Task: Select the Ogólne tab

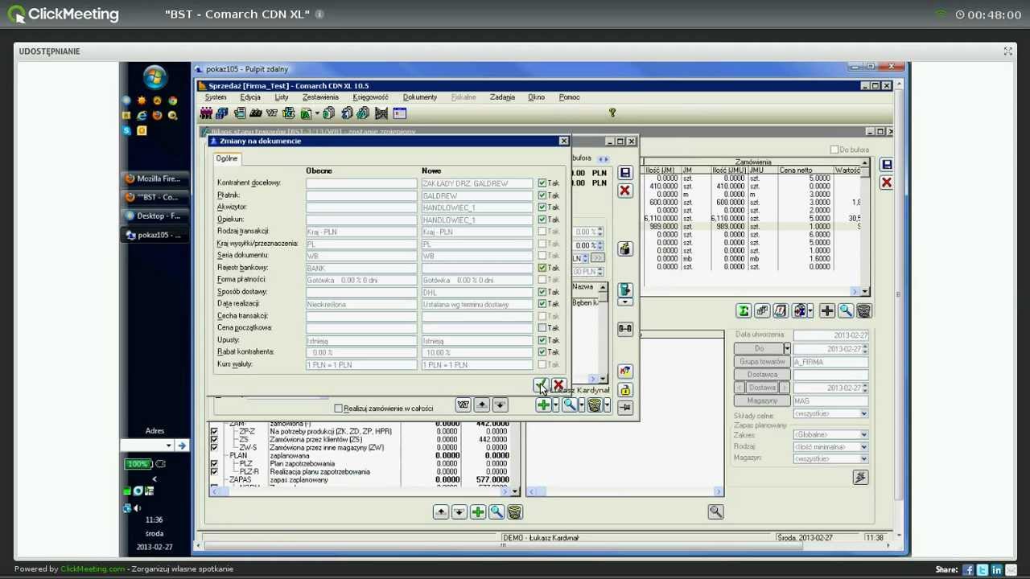Action: pos(227,158)
